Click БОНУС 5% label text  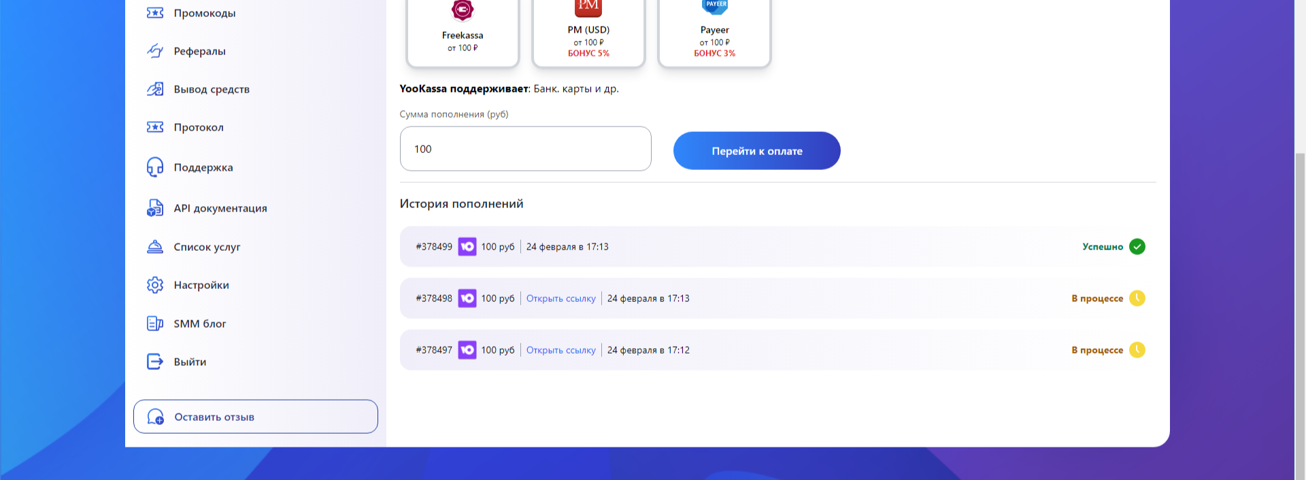(x=588, y=53)
